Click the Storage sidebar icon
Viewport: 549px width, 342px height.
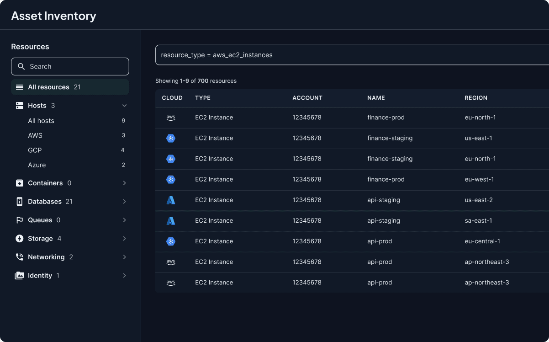pos(19,238)
